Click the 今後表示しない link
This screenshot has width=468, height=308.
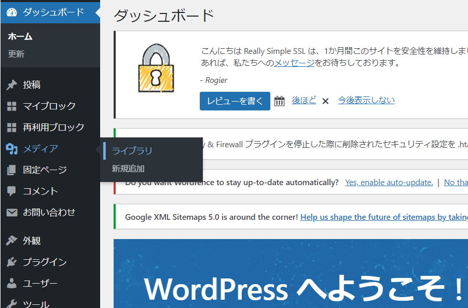(366, 101)
